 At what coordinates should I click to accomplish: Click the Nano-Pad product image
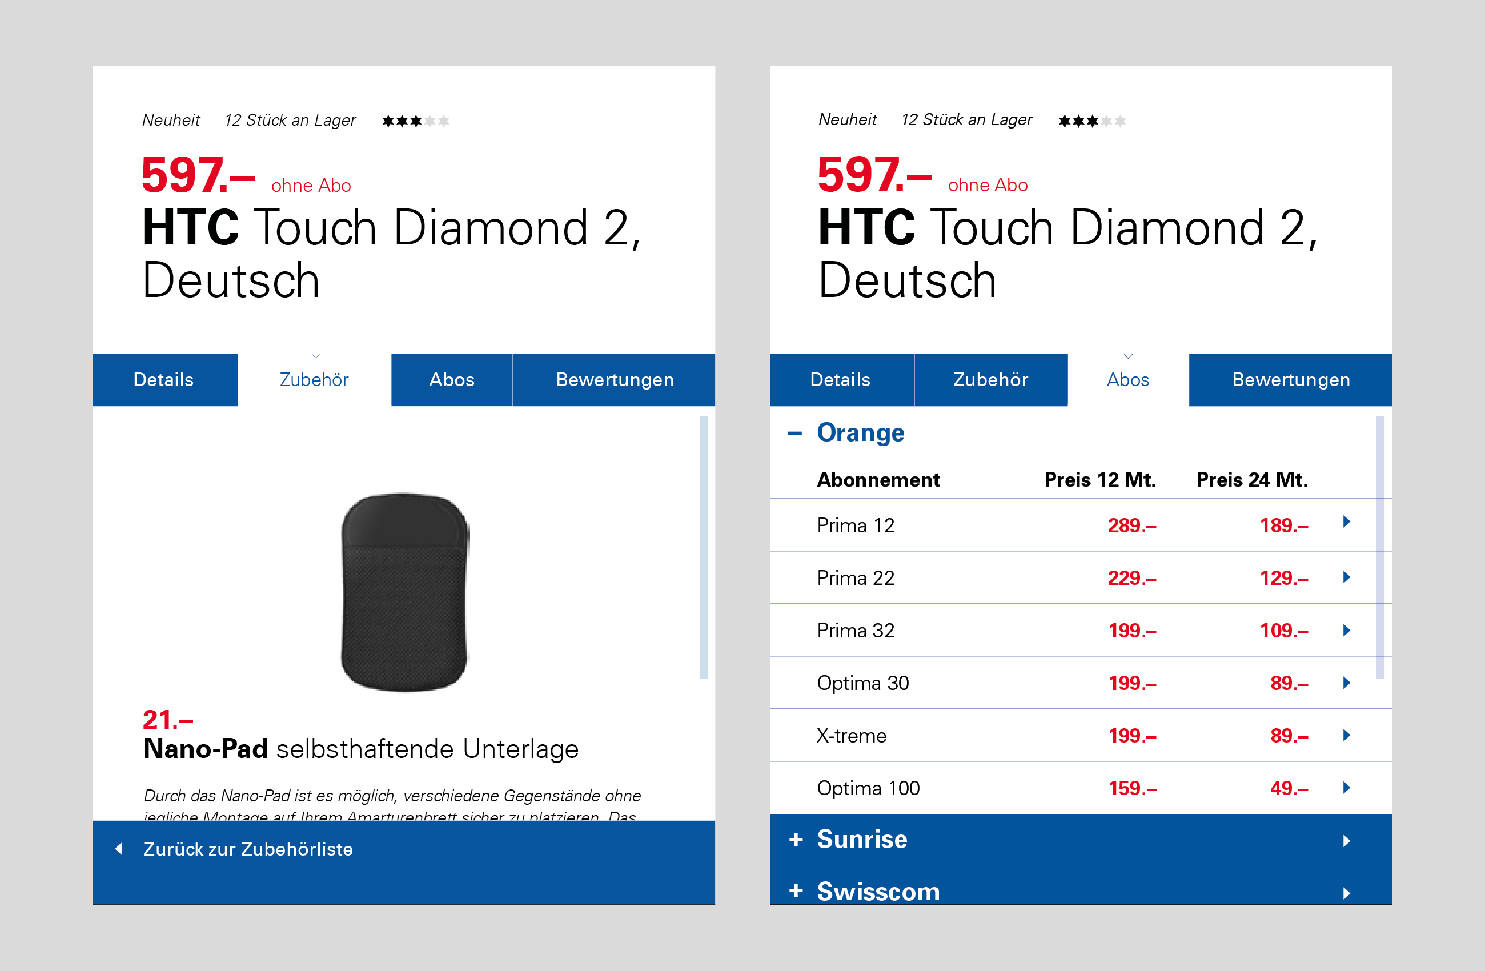click(x=404, y=592)
